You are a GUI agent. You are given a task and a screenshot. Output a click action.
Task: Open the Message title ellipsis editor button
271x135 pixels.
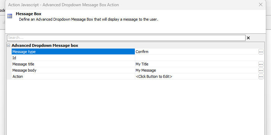click(x=261, y=64)
